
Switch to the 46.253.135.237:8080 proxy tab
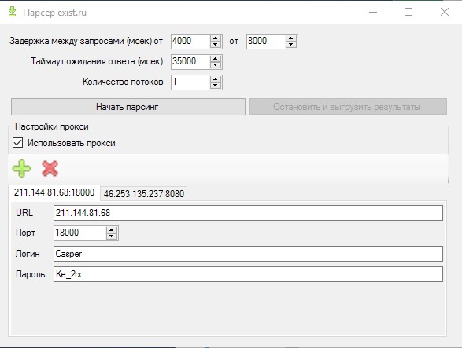coord(144,193)
